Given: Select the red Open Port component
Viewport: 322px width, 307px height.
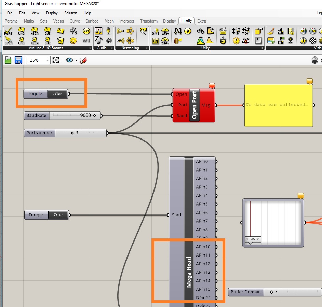Looking at the screenshot, I should pos(194,105).
